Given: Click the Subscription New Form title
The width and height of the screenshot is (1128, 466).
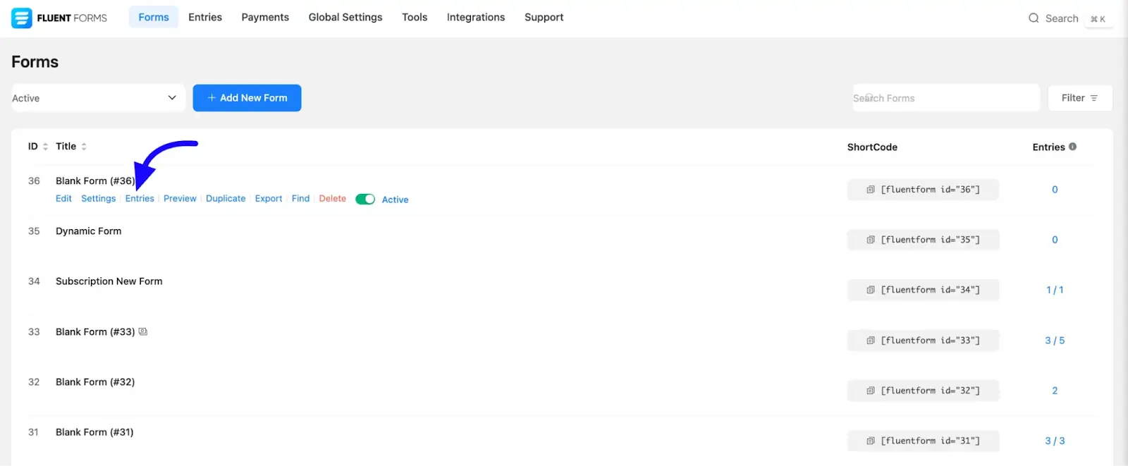Looking at the screenshot, I should (109, 281).
